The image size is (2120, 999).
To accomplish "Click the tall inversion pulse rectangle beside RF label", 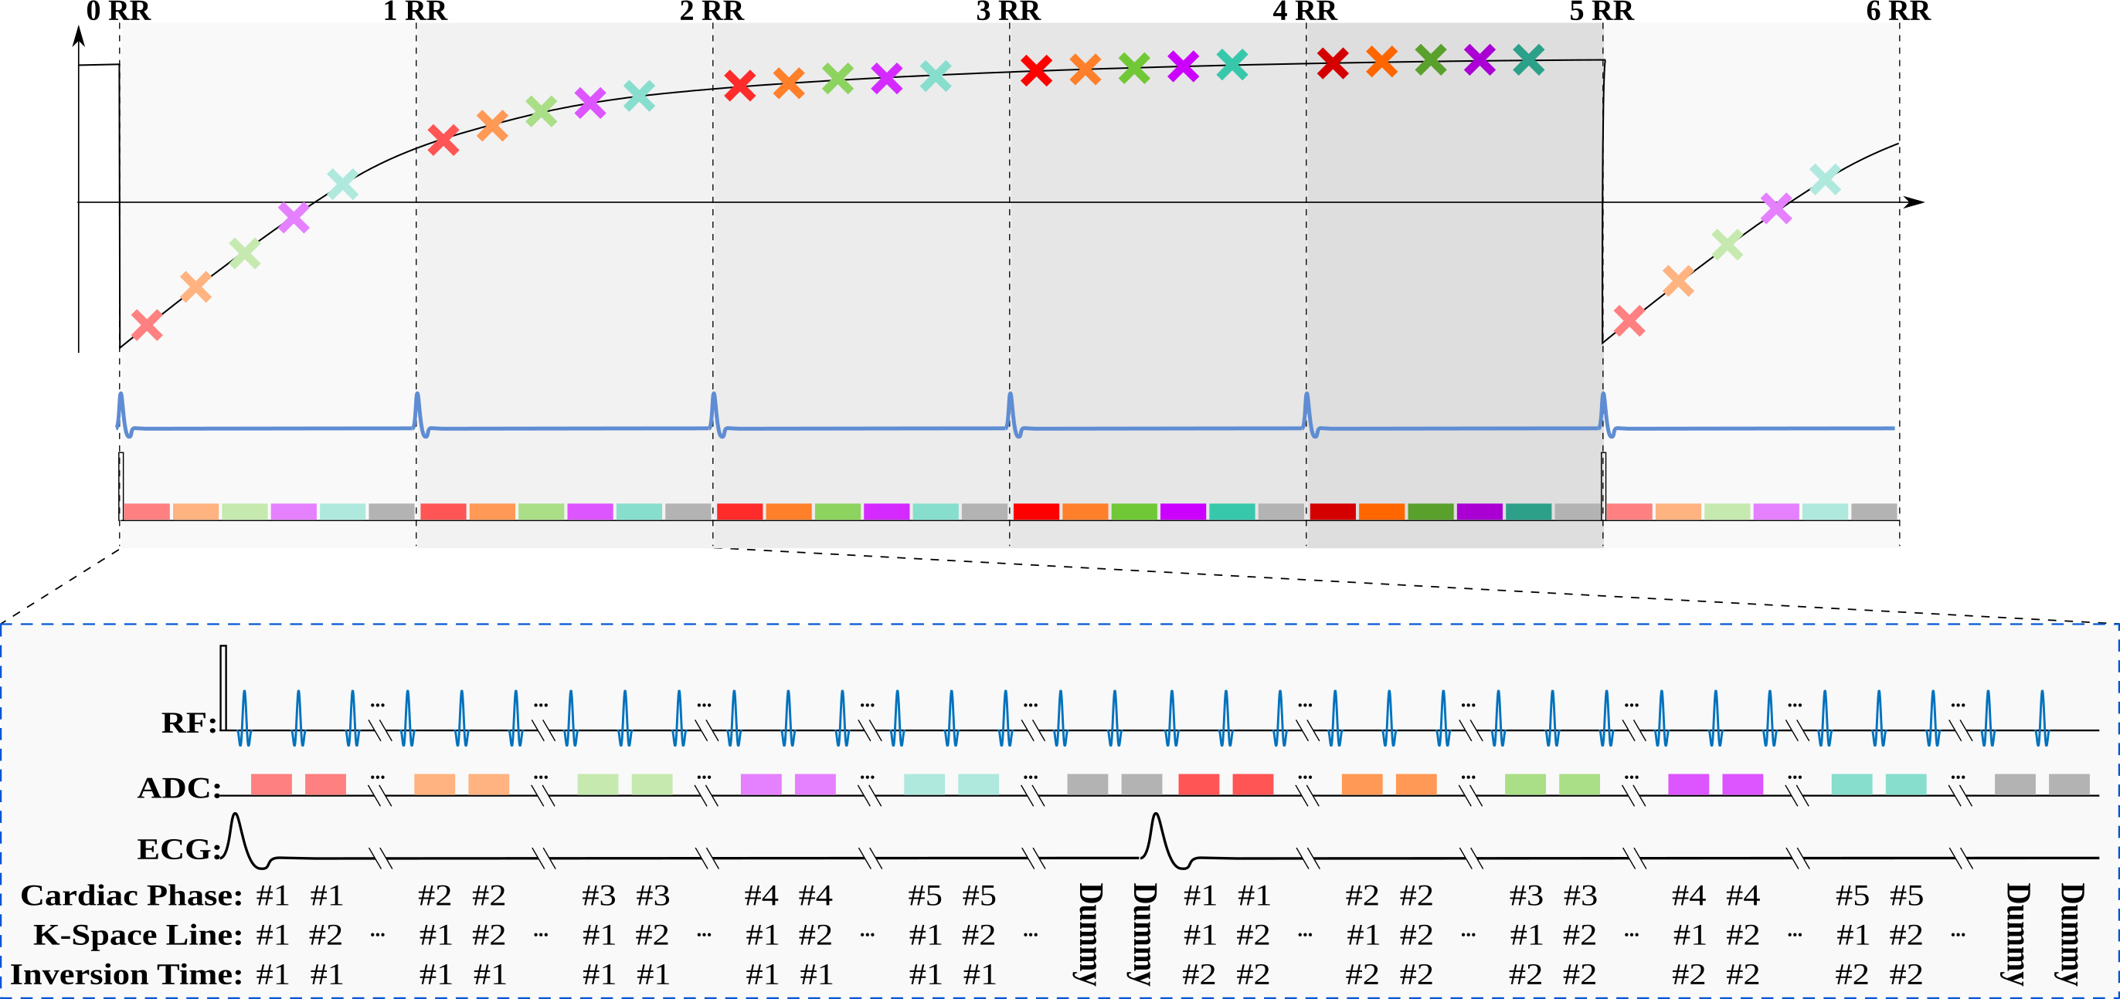I will click(x=223, y=686).
